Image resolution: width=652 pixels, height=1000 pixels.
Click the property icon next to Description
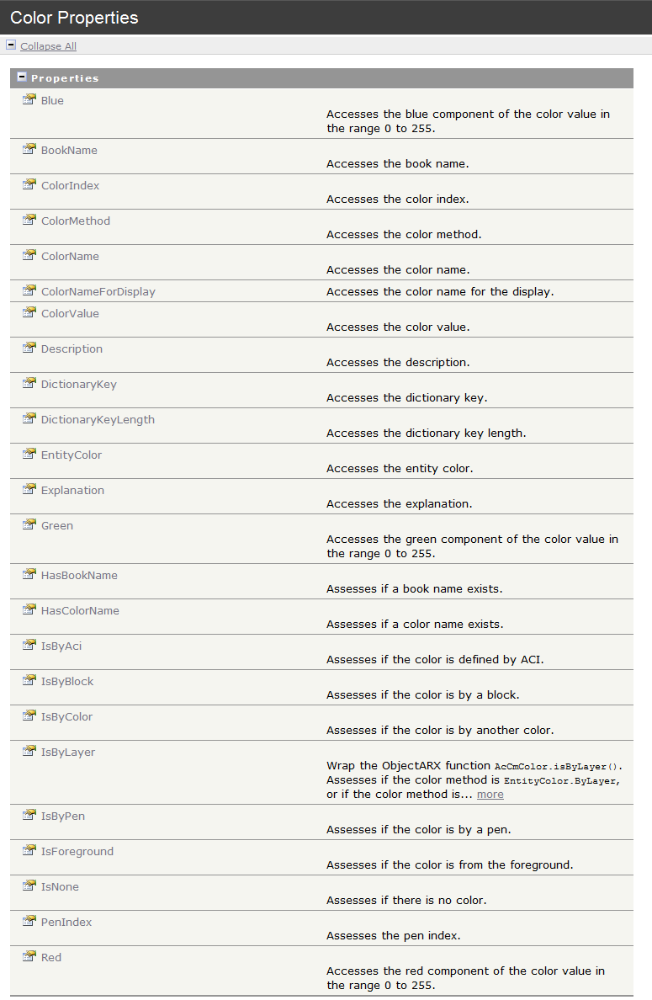click(29, 348)
